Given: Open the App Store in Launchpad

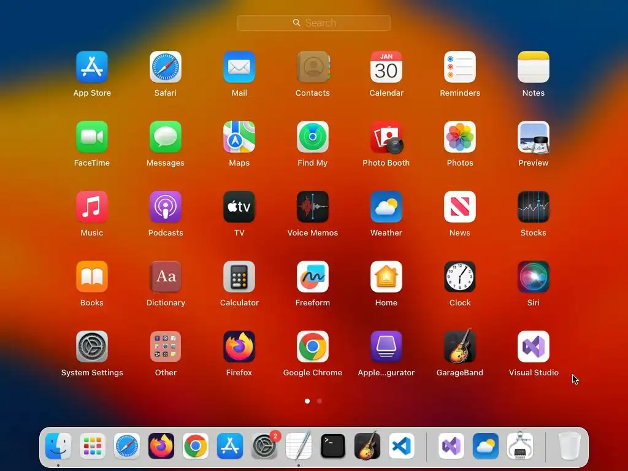Looking at the screenshot, I should 92,67.
